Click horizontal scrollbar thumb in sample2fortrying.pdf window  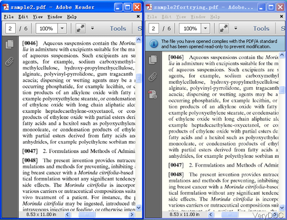click(x=230, y=214)
